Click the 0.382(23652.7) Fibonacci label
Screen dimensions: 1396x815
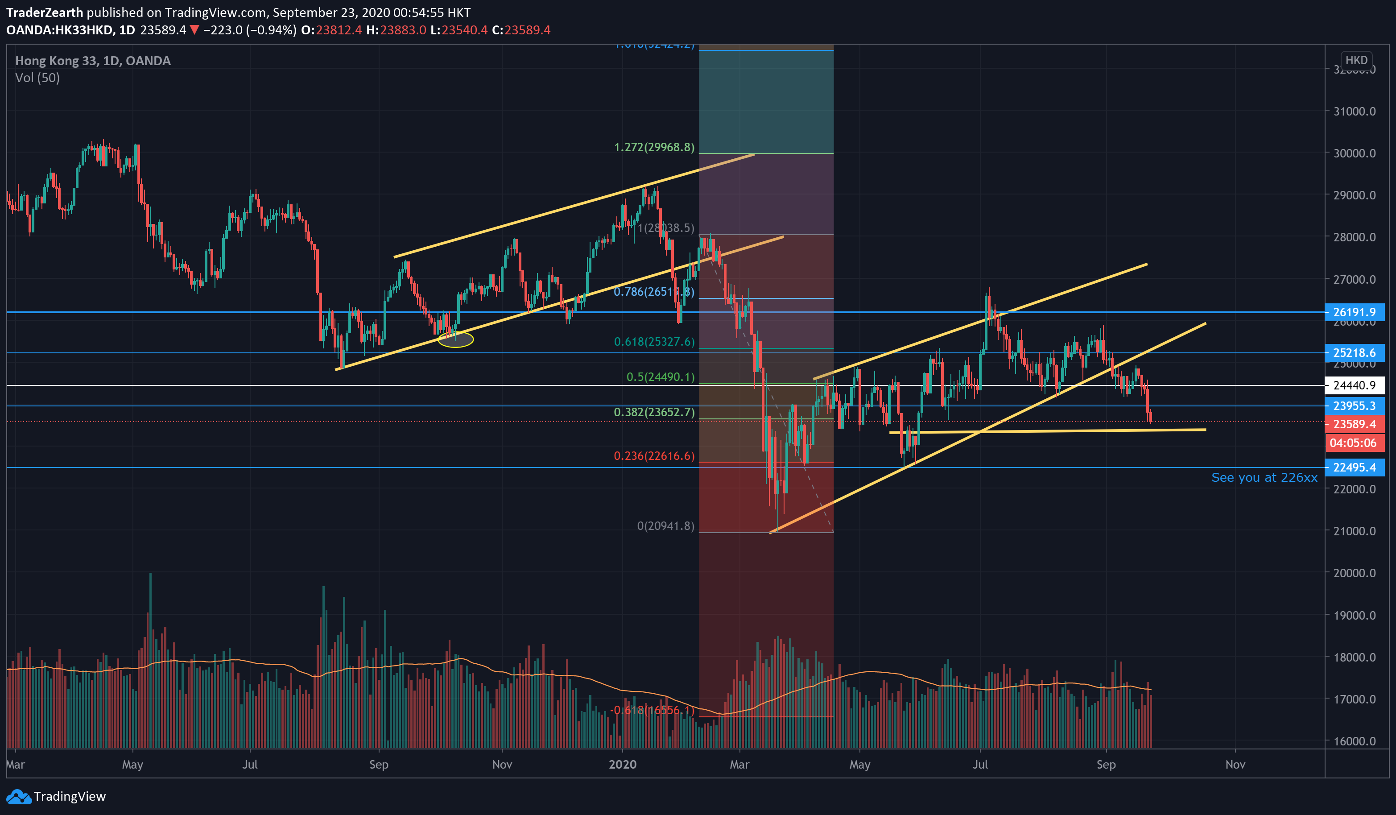click(654, 412)
